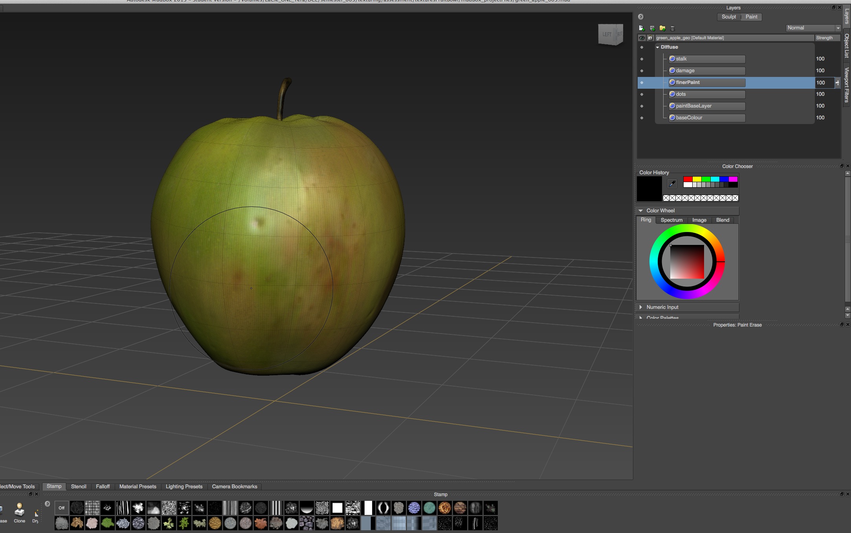This screenshot has width=851, height=533.
Task: Turn stamp Off in Stamp tray
Action: click(x=61, y=508)
